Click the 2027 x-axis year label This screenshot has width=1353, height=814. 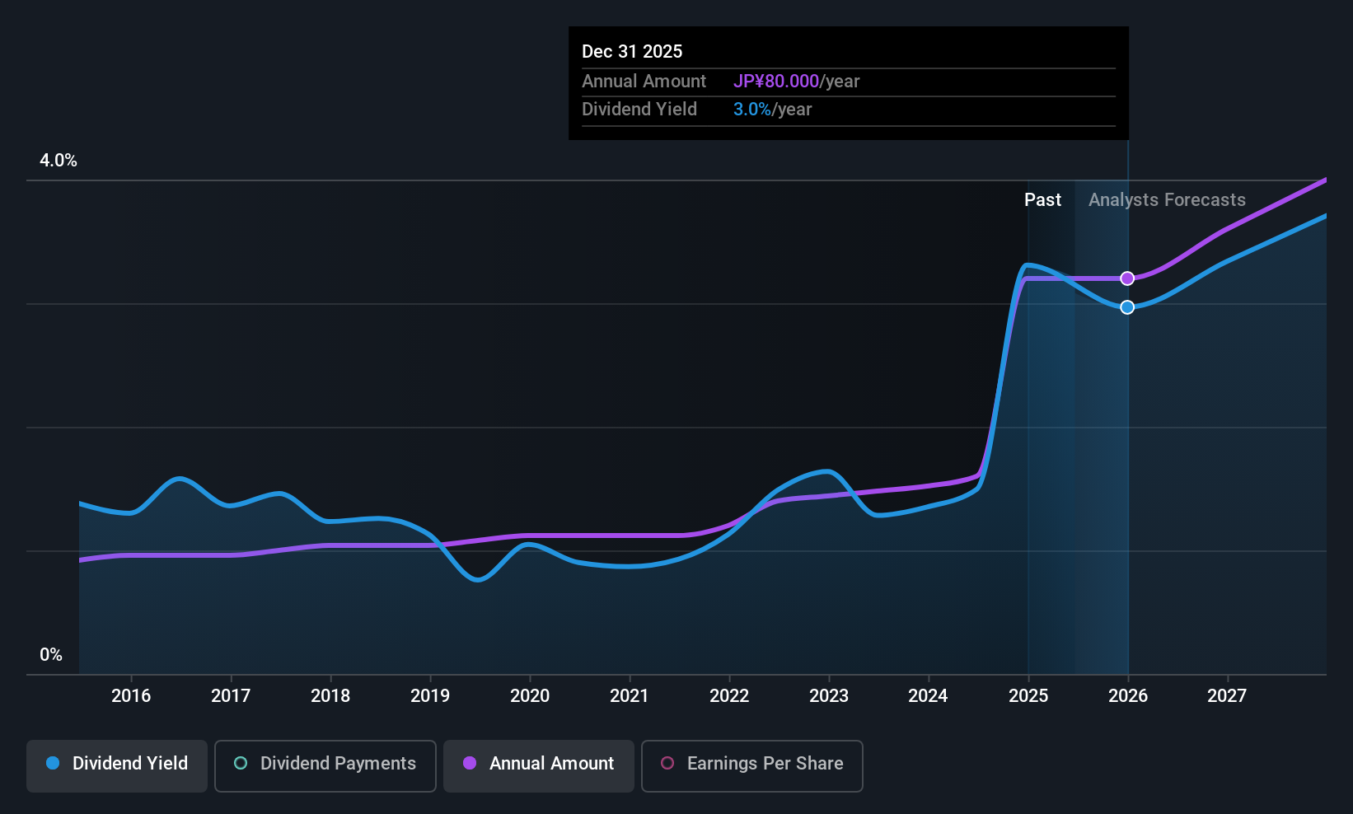(x=1227, y=696)
